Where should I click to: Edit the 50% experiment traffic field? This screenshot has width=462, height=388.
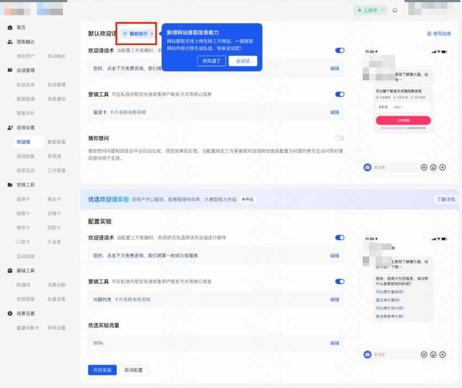tap(336, 343)
